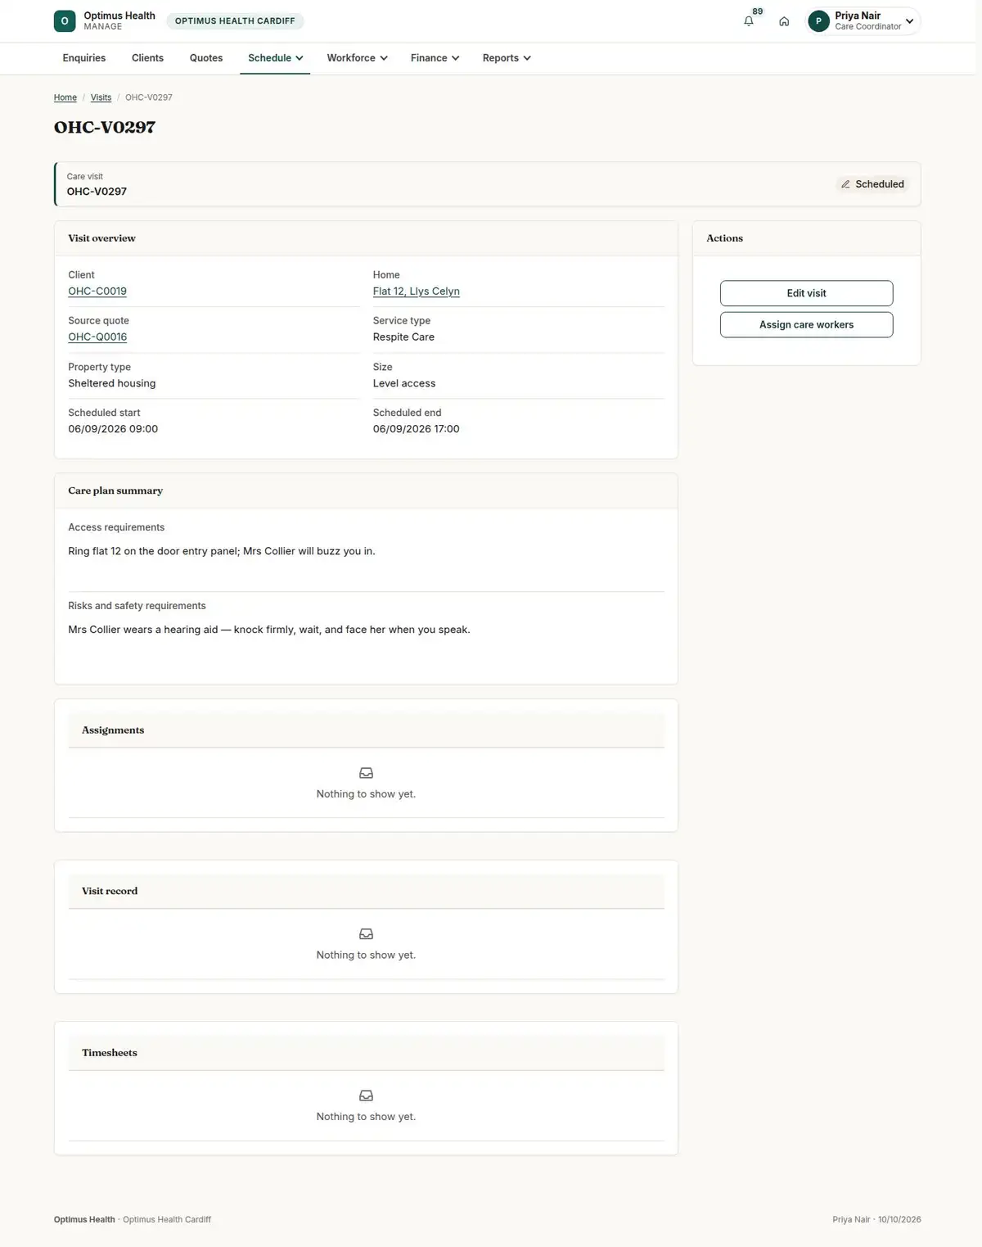Select scheduled end 06/09/2026 17:00
Viewport: 982px width, 1247px height.
tap(417, 429)
